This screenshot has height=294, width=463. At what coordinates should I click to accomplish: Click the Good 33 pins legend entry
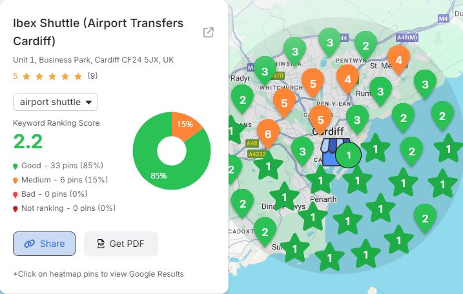tap(58, 165)
